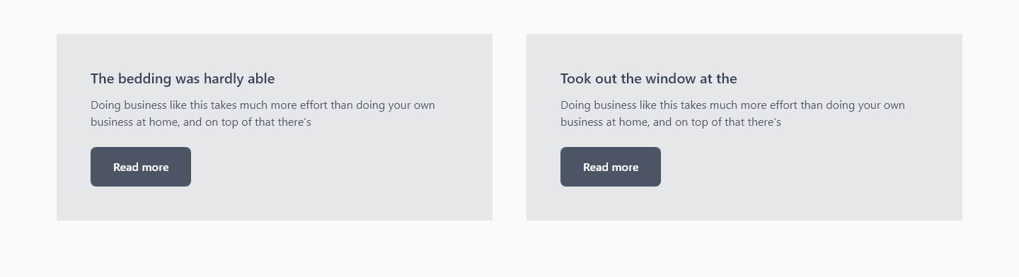Image resolution: width=1019 pixels, height=277 pixels.
Task: Activate the dark button below bedding paragraph
Action: [x=141, y=167]
